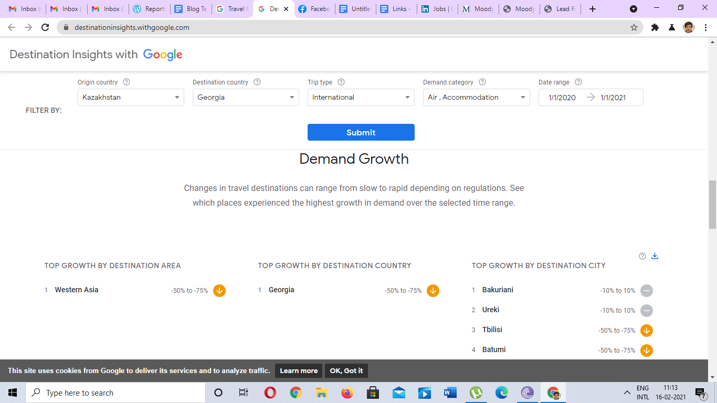Screen dimensions: 717x403
Task: Click the Date range help icon
Action: coord(578,82)
